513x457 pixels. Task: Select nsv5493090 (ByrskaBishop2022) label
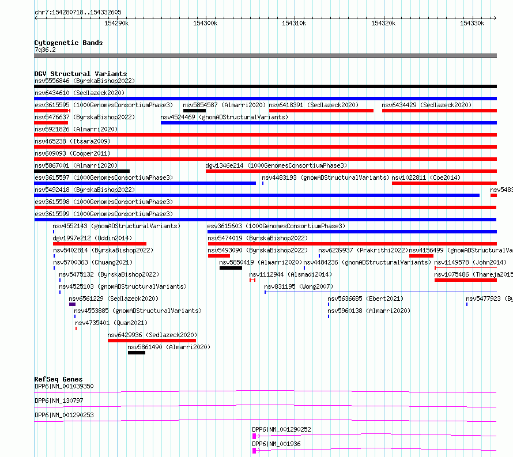pyautogui.click(x=258, y=250)
